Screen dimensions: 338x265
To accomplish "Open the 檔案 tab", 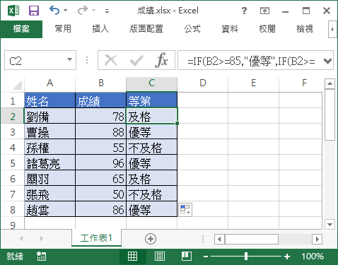I will (21, 29).
